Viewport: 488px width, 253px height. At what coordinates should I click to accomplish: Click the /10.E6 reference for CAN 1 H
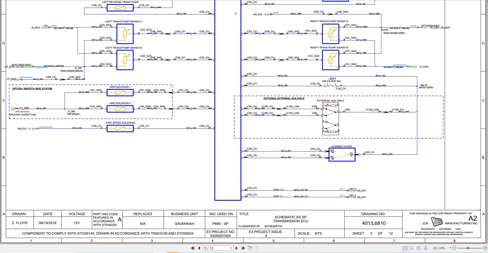(x=353, y=191)
